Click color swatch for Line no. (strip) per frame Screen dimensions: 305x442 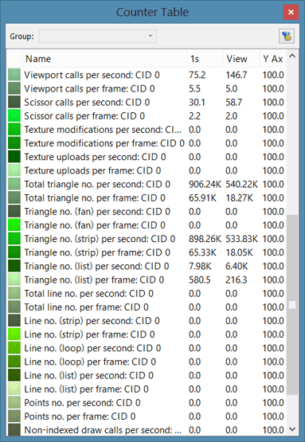14,334
